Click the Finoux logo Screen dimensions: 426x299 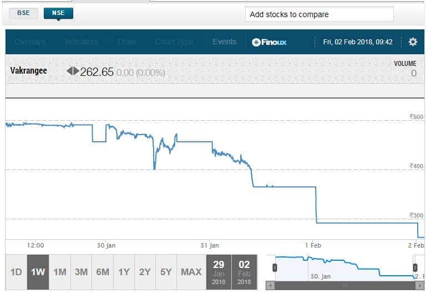[269, 42]
